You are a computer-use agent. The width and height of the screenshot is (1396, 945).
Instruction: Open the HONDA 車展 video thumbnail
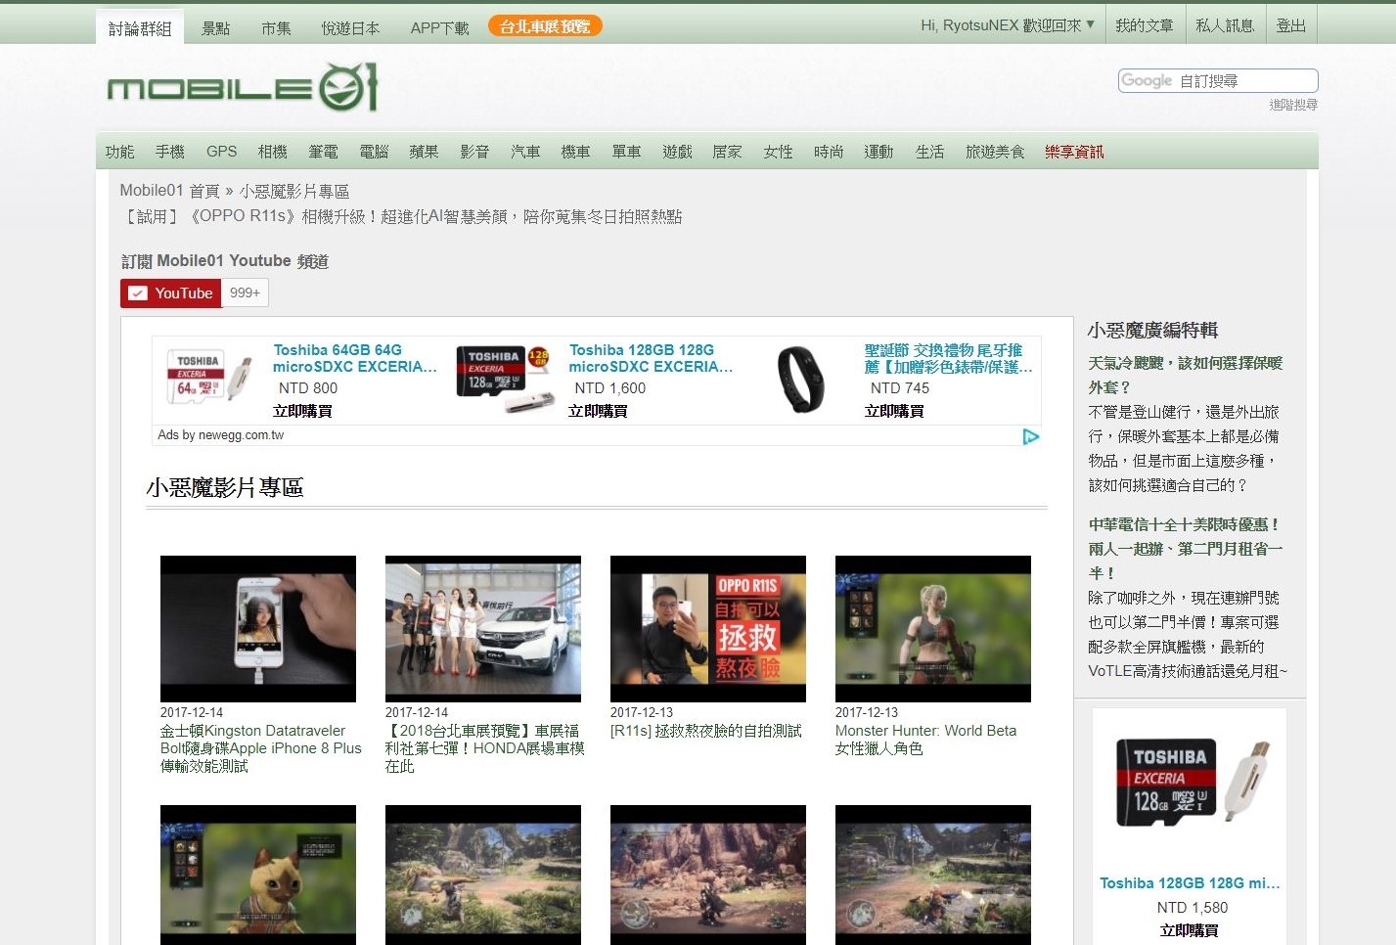click(483, 629)
